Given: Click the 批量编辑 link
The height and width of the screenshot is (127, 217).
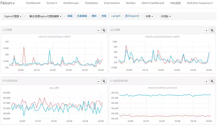Looking at the screenshot, I should pyautogui.click(x=82, y=16).
